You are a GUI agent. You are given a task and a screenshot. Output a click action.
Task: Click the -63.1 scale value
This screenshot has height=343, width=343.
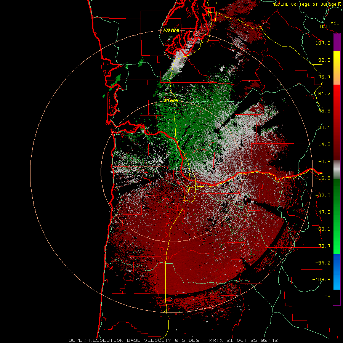click(323, 229)
